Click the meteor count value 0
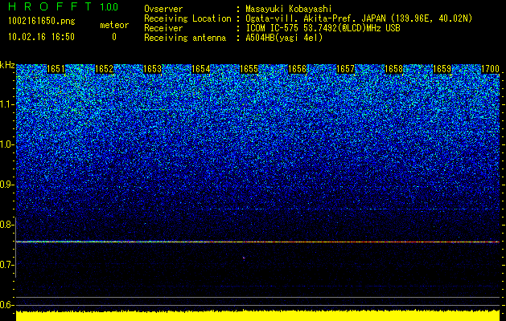 tap(114, 37)
